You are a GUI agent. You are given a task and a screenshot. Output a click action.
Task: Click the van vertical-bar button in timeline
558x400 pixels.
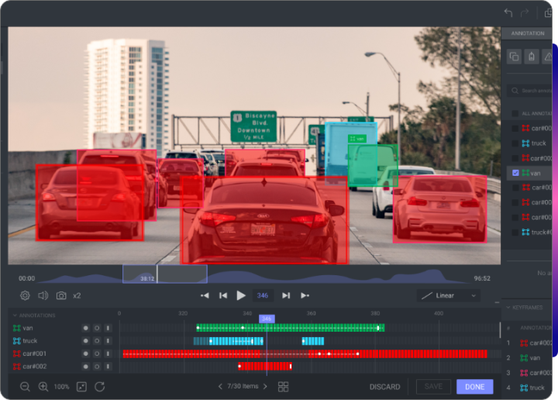coord(108,328)
